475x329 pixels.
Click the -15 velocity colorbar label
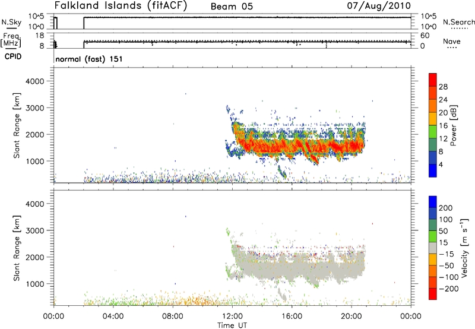point(446,254)
